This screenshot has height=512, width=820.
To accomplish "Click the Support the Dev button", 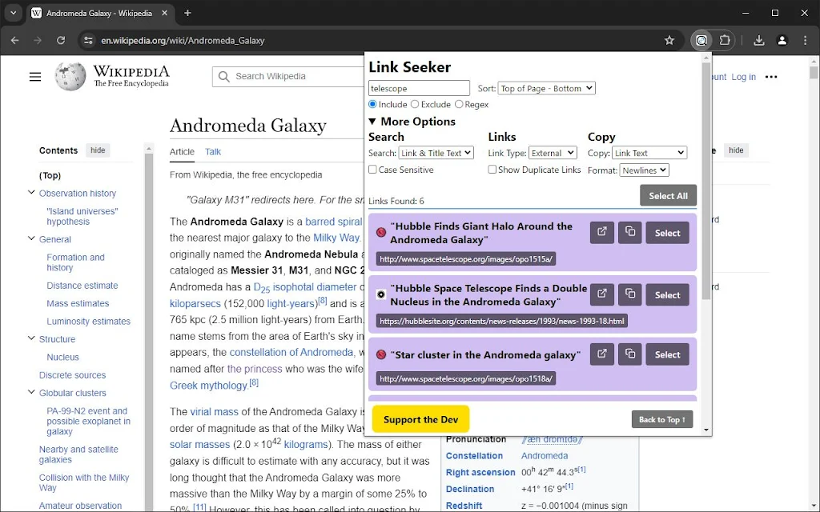I will (x=420, y=419).
